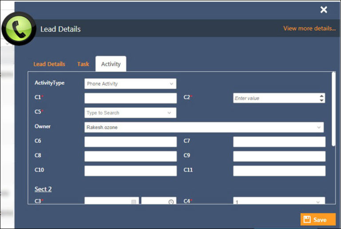Viewport: 341px width, 229px height.
Task: Switch to the Task tab
Action: [x=83, y=64]
